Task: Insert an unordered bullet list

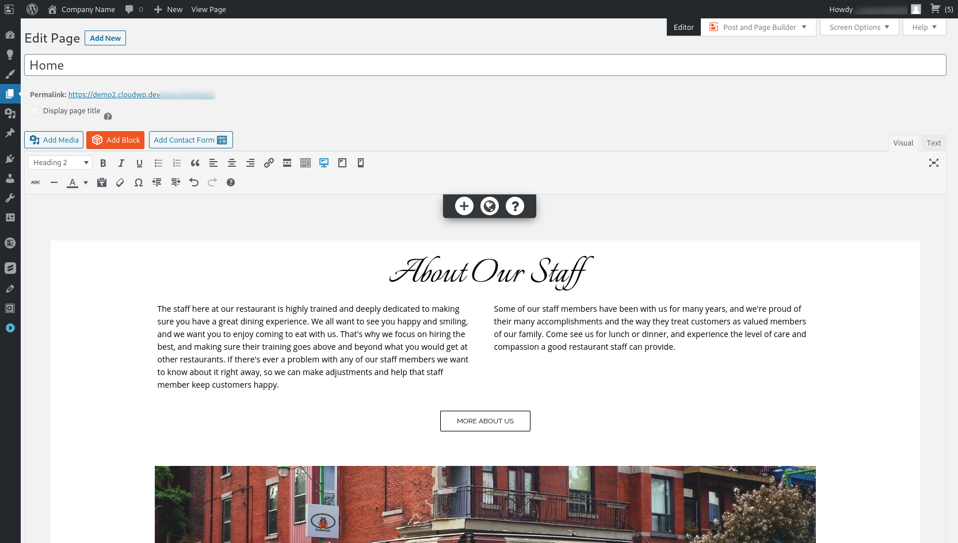Action: pyautogui.click(x=158, y=163)
